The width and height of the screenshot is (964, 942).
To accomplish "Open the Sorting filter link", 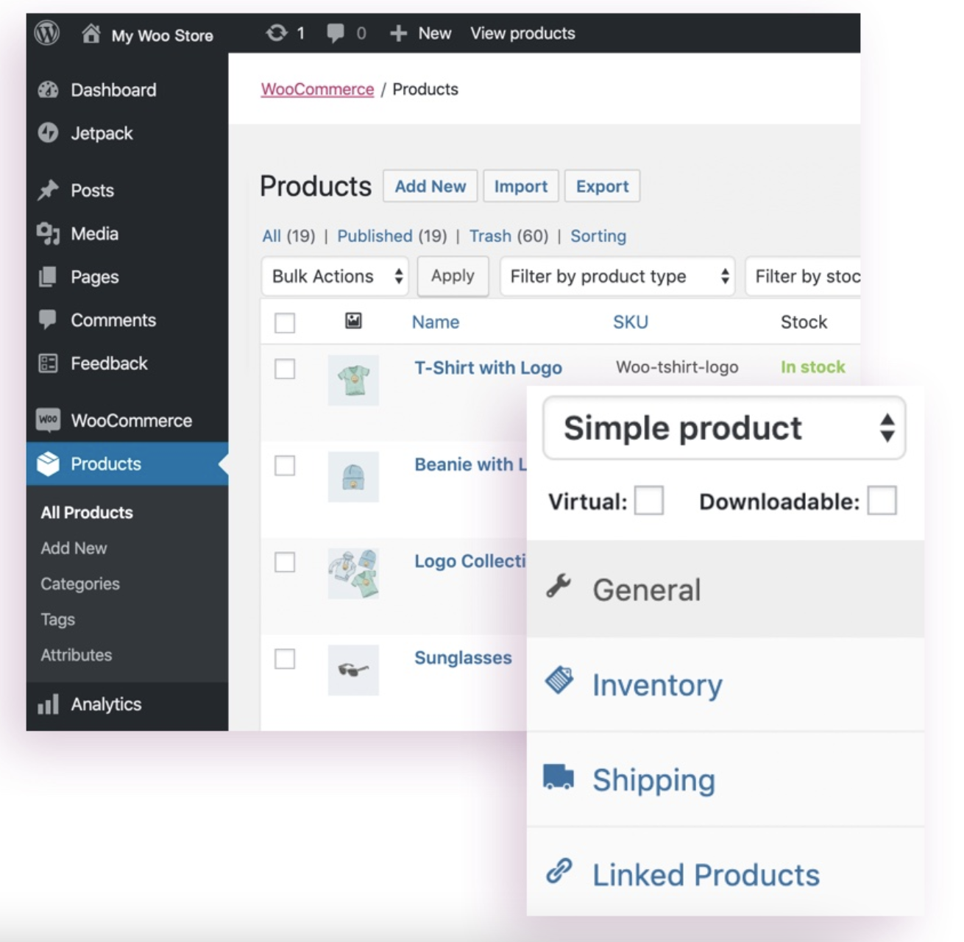I will [598, 235].
